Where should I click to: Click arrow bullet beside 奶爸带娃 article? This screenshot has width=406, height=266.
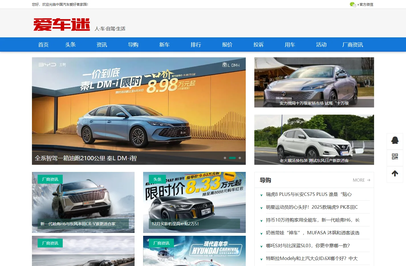[261, 234]
